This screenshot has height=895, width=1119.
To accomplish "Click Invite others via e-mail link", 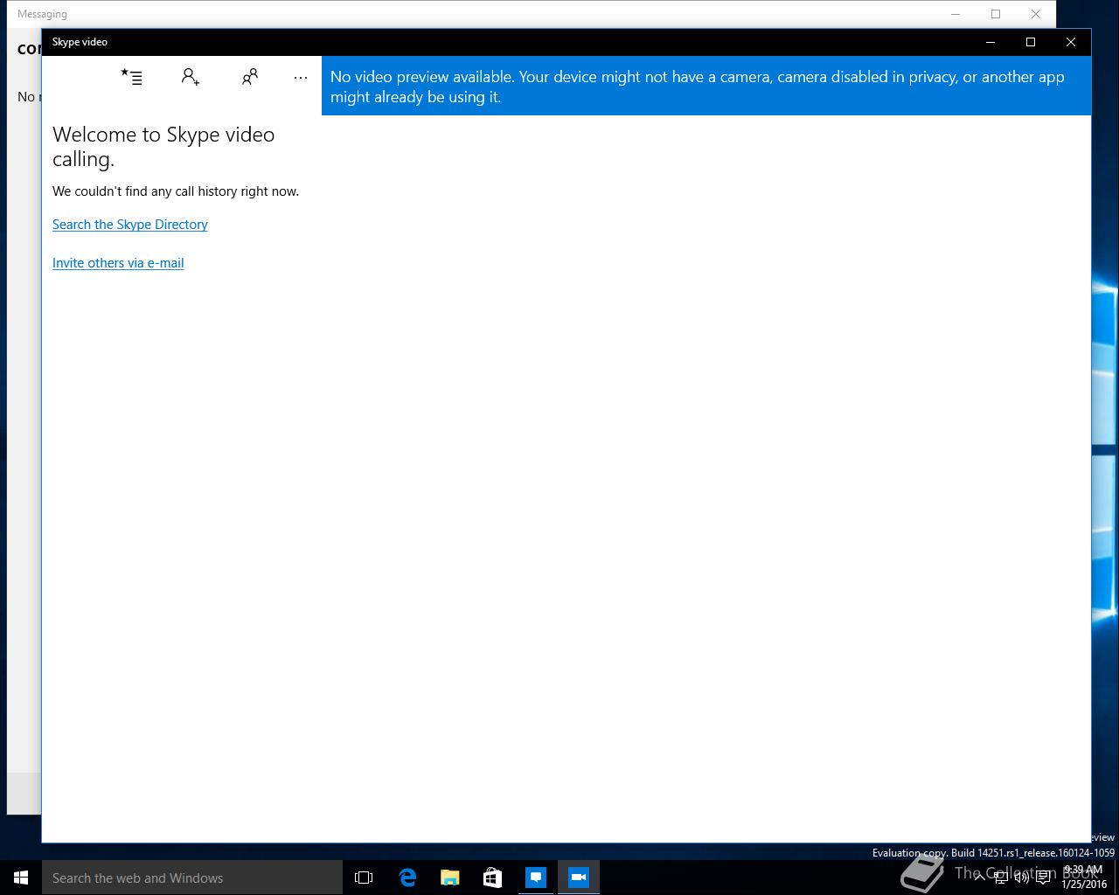I will tap(118, 263).
